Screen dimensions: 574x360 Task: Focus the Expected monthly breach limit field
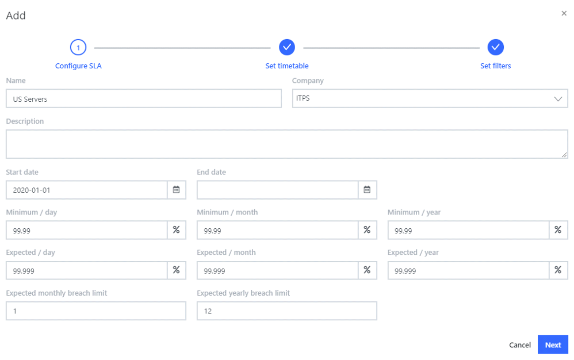96,311
